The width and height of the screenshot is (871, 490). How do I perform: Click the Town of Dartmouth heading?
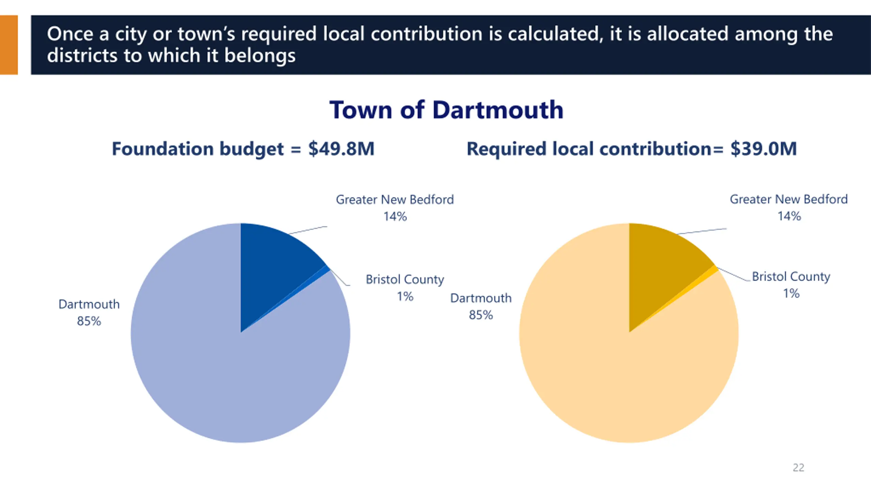click(446, 110)
